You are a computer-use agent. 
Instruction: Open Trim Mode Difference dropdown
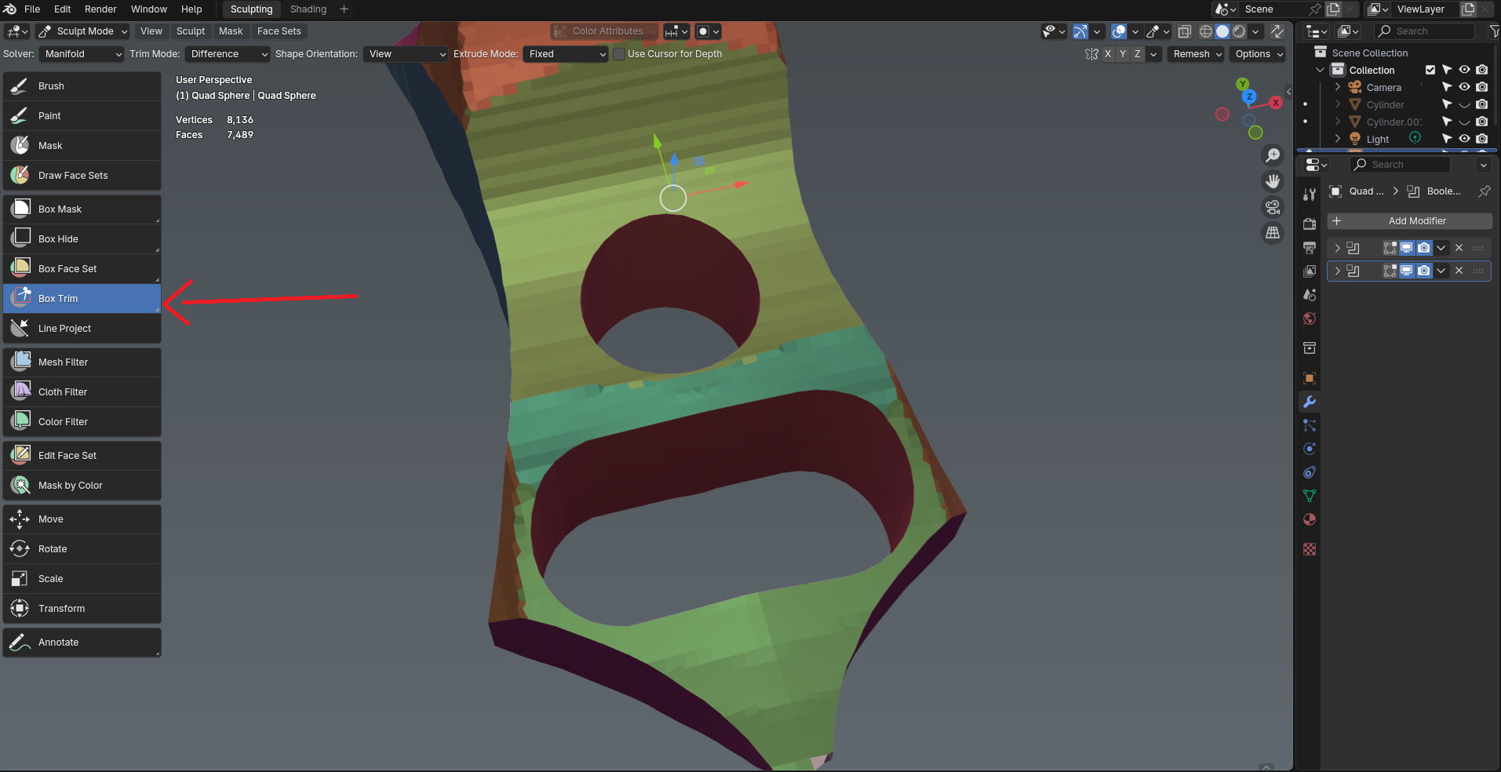228,54
